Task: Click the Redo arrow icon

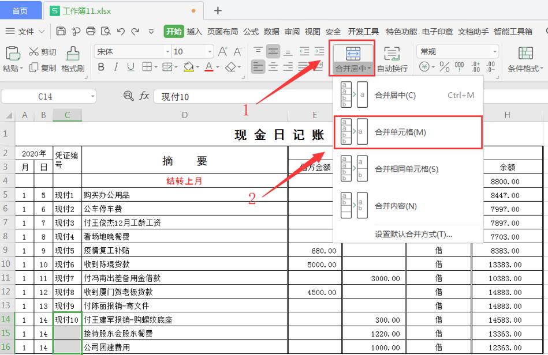Action: [x=135, y=31]
